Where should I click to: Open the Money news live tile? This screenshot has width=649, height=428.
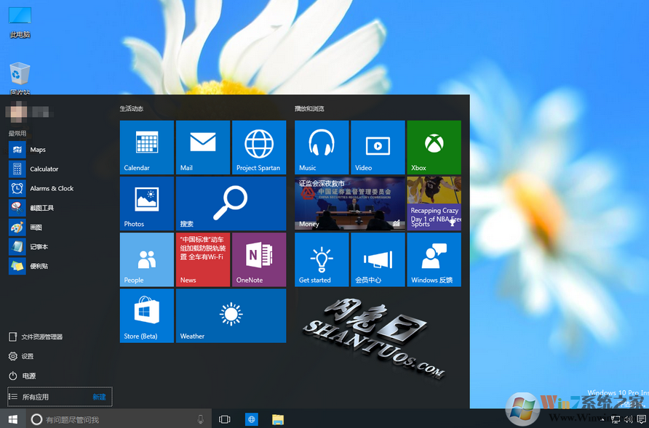[350, 203]
